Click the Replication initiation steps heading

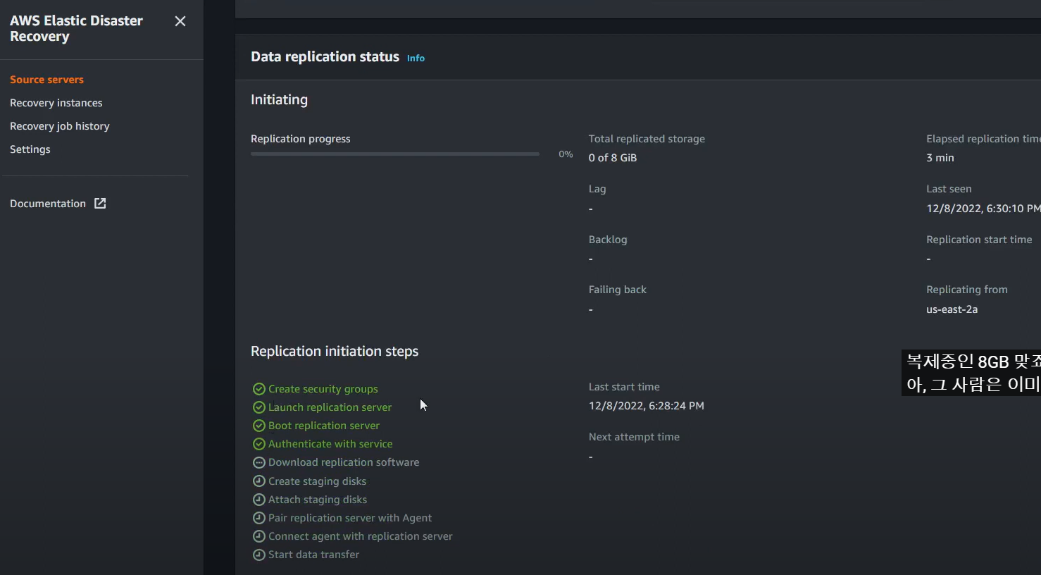click(335, 352)
